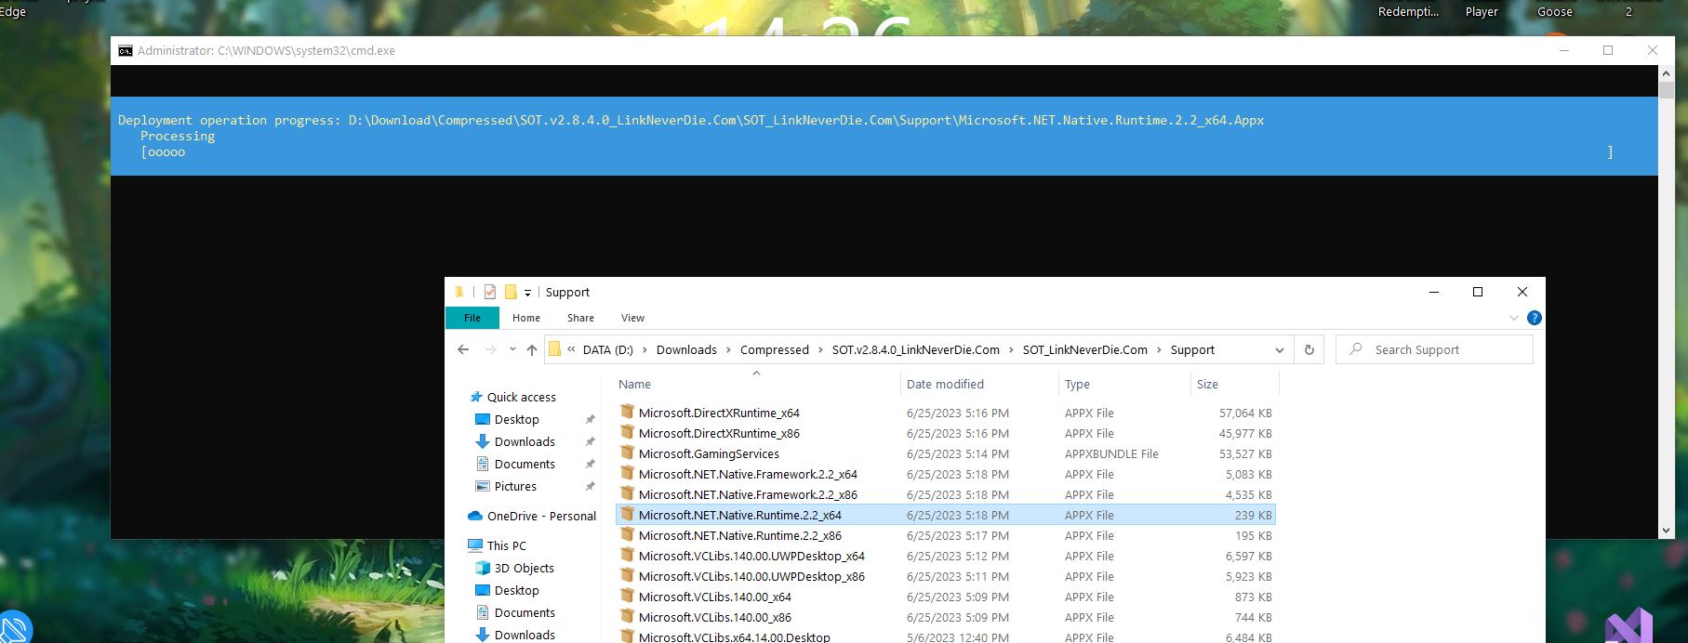Show hidden breadcrumb locations via double chevron

point(571,349)
